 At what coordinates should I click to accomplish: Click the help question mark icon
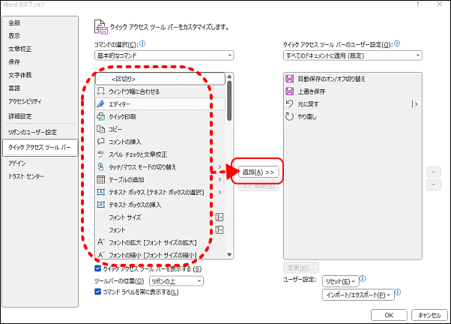(x=417, y=4)
